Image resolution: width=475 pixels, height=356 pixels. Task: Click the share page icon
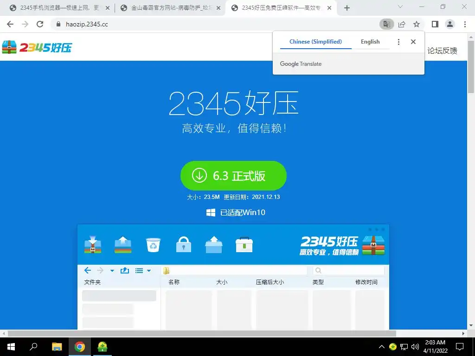(x=402, y=24)
